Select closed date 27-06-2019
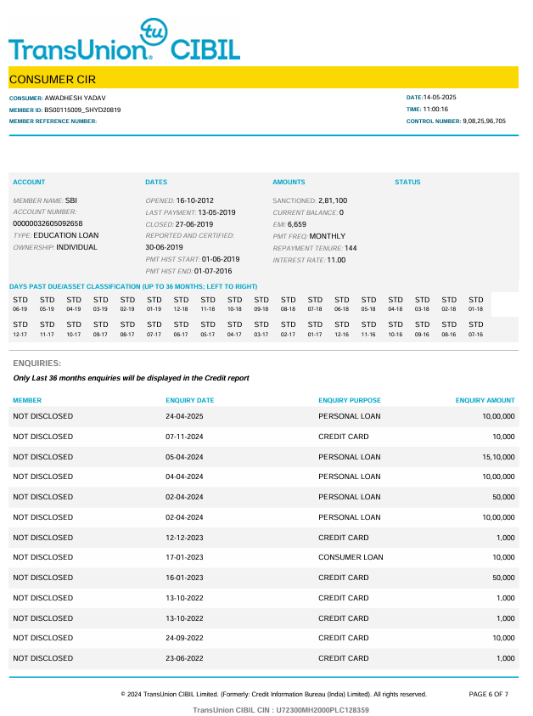Viewport: 533px width, 716px height. (194, 224)
